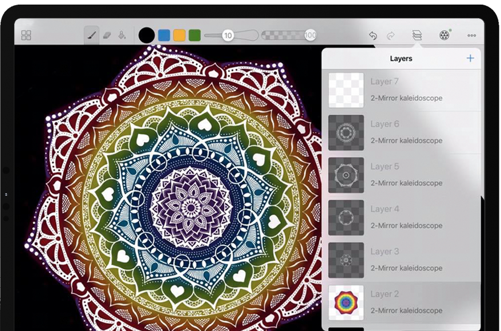Image resolution: width=501 pixels, height=331 pixels.
Task: Open the gallery grid view
Action: [x=26, y=35]
